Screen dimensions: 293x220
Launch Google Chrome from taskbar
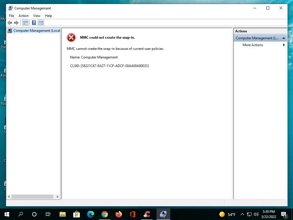click(x=105, y=214)
